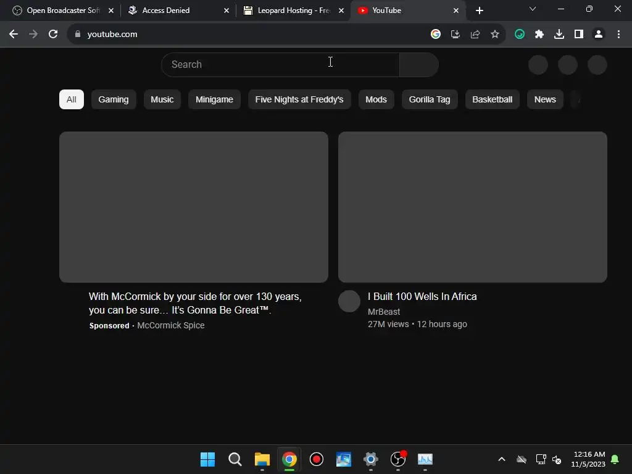This screenshot has width=632, height=474.
Task: Open Chrome three-dot menu
Action: pyautogui.click(x=618, y=35)
